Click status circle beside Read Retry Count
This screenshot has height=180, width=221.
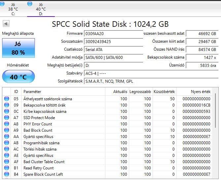tap(7, 168)
